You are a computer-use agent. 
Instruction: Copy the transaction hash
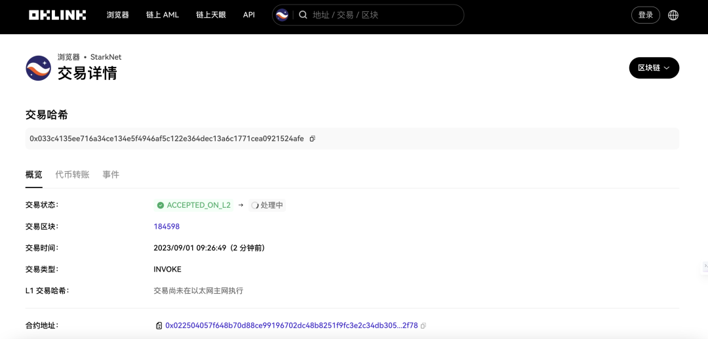click(x=313, y=138)
